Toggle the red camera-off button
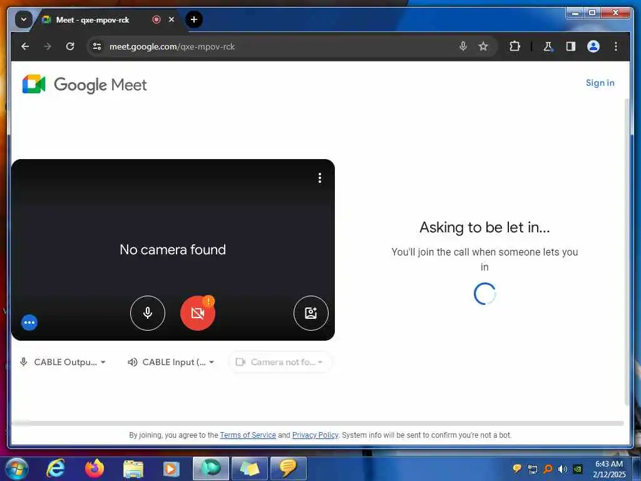 click(197, 313)
